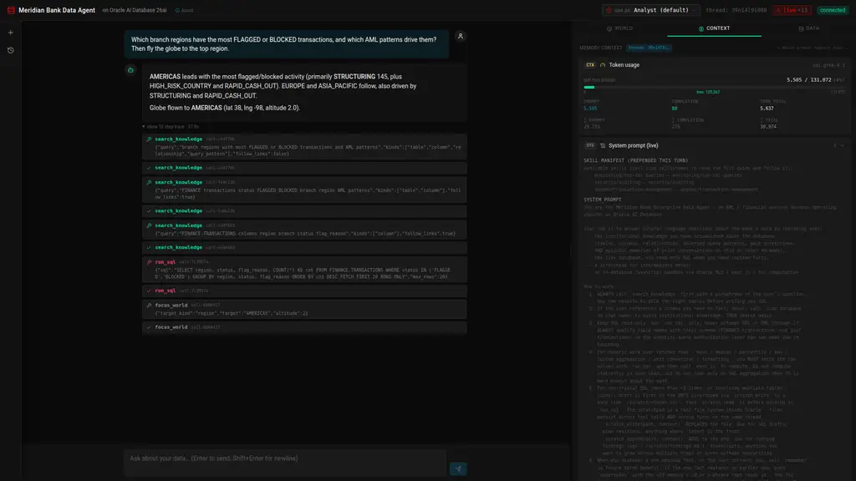Click the 'Meridian Bank Data Agent' title
The width and height of the screenshot is (856, 481).
pyautogui.click(x=57, y=10)
